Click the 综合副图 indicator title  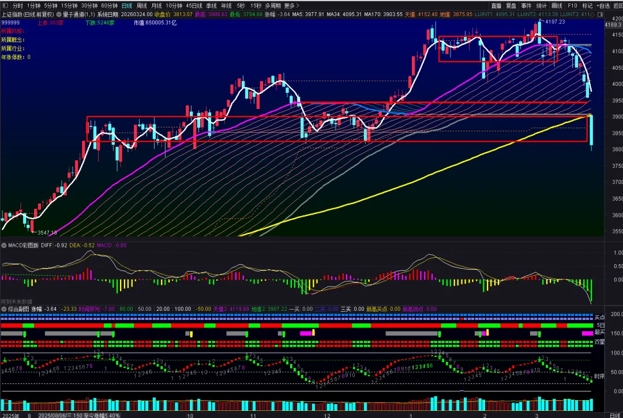(18, 309)
